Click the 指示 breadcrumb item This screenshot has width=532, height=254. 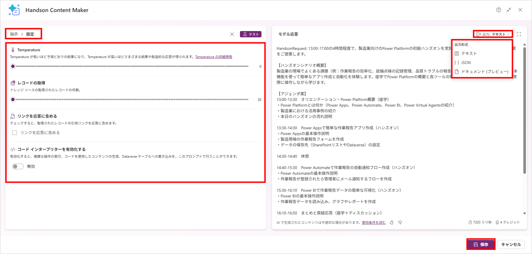(14, 34)
